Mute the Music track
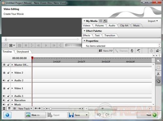 click(x=4, y=104)
